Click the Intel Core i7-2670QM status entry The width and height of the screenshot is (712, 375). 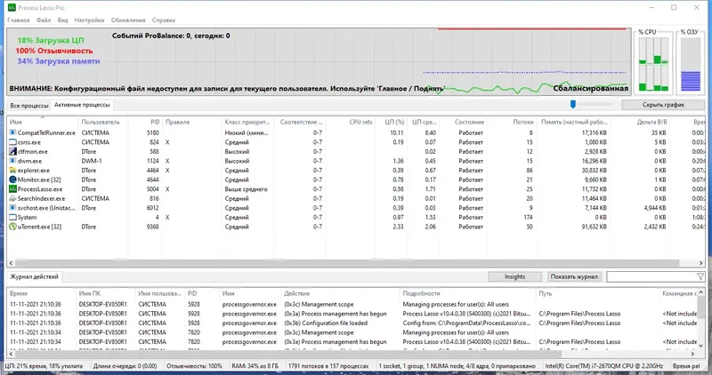point(604,366)
